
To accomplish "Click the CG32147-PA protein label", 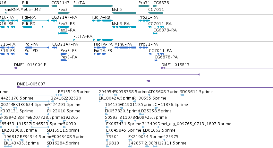I will tap(65, 44).
